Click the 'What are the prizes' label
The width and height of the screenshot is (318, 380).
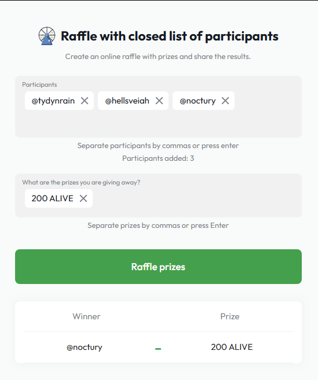tap(81, 182)
